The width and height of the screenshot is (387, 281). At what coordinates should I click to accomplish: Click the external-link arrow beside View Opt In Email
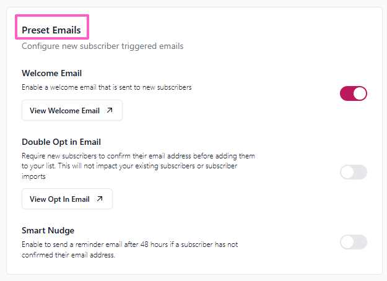[100, 199]
